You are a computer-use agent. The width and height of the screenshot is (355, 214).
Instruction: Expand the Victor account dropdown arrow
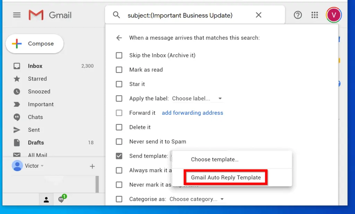point(42,166)
